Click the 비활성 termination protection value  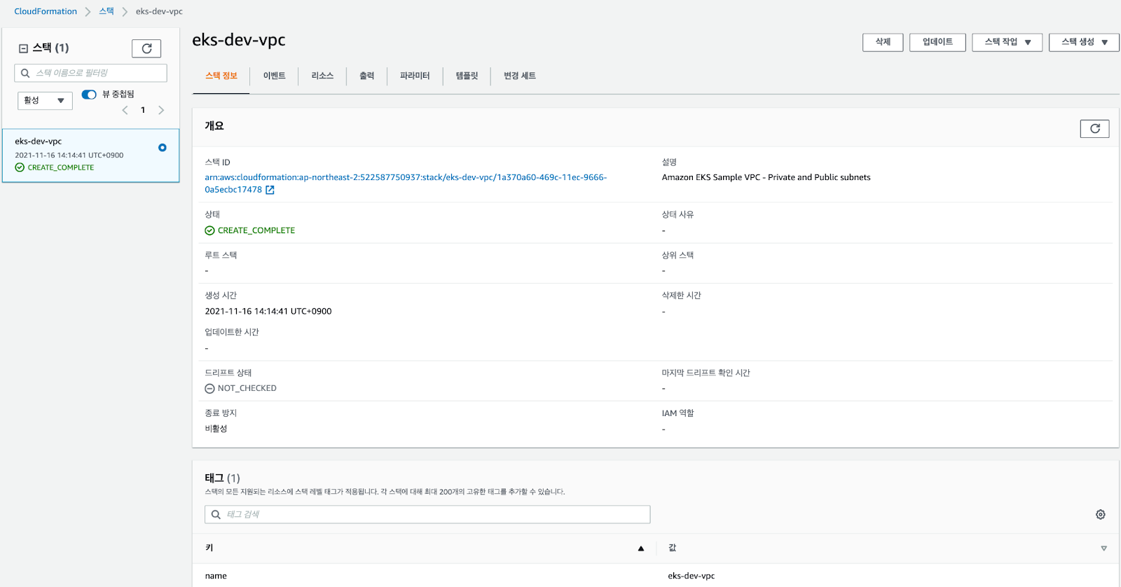click(216, 429)
